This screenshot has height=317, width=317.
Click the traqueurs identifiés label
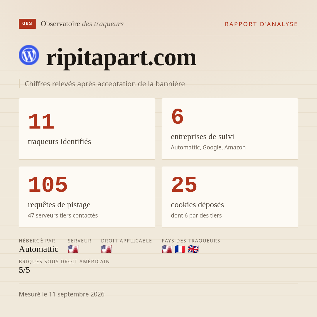click(59, 141)
